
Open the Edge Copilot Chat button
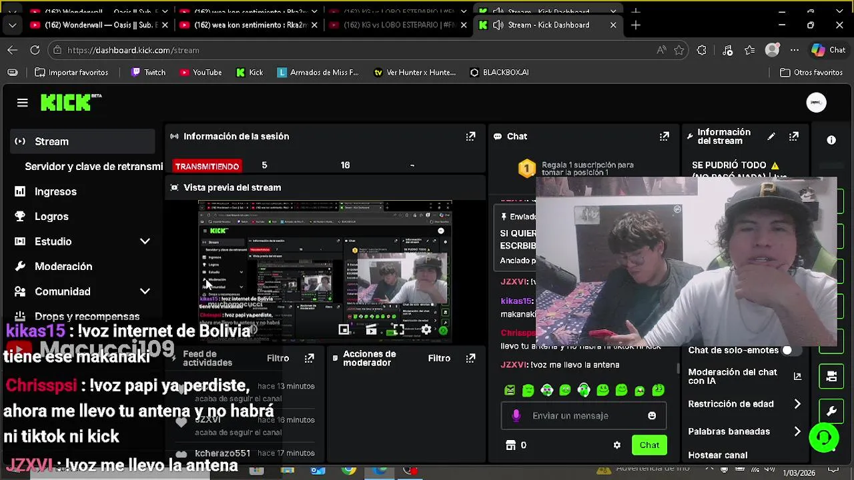pyautogui.click(x=828, y=50)
